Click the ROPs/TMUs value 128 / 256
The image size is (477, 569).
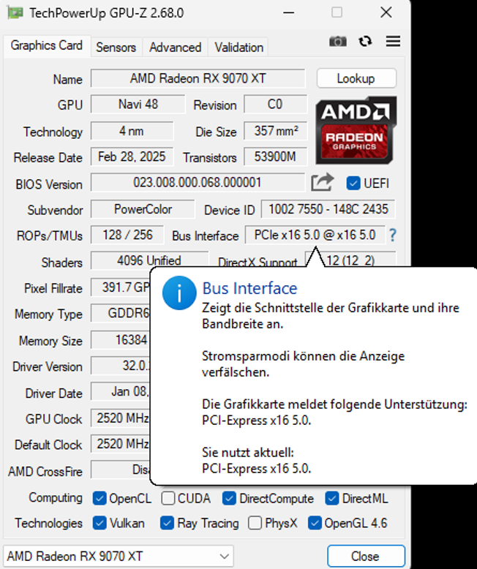pos(127,235)
